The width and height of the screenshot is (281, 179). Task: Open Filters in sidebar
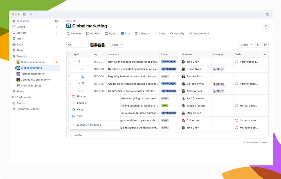(x=18, y=91)
